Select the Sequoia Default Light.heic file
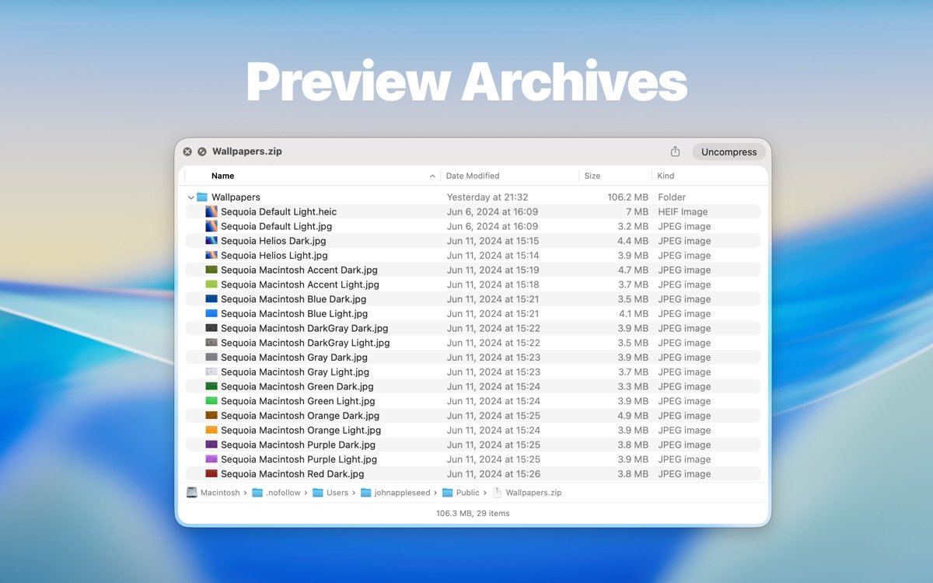Screen dimensions: 933x583 [278, 211]
